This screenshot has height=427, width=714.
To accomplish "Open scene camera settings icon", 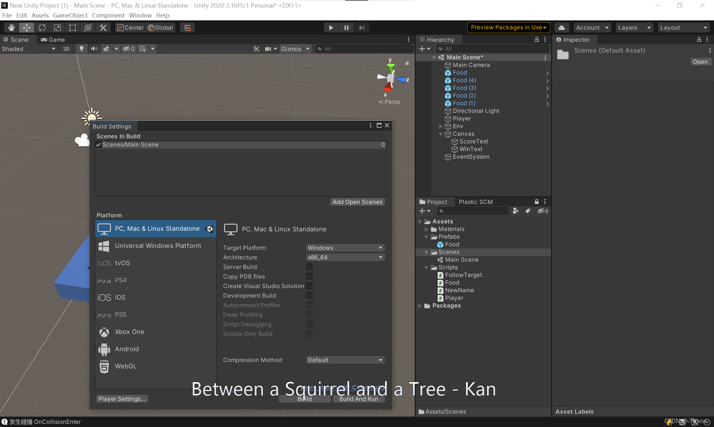I will click(268, 49).
